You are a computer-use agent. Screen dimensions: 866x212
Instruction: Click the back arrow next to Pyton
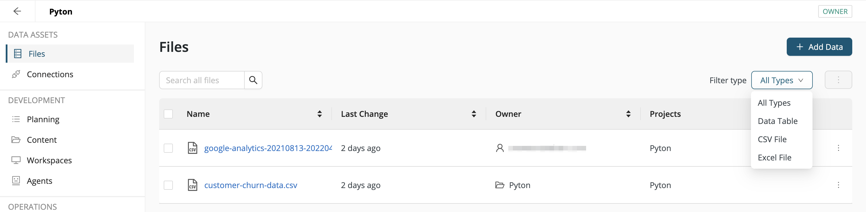(17, 11)
